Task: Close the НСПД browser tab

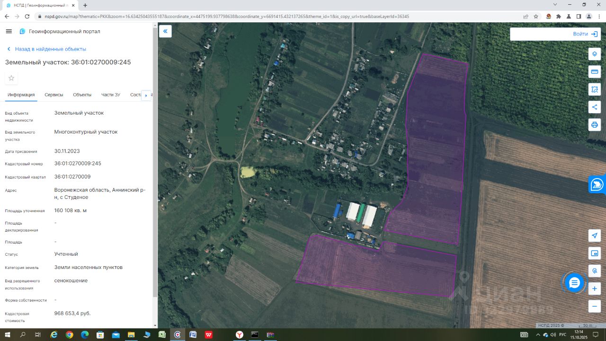Action: click(x=73, y=5)
